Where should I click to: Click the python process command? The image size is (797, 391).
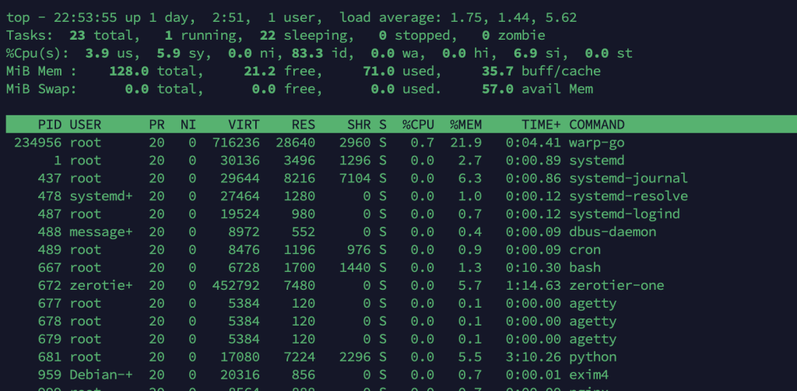[x=593, y=357]
